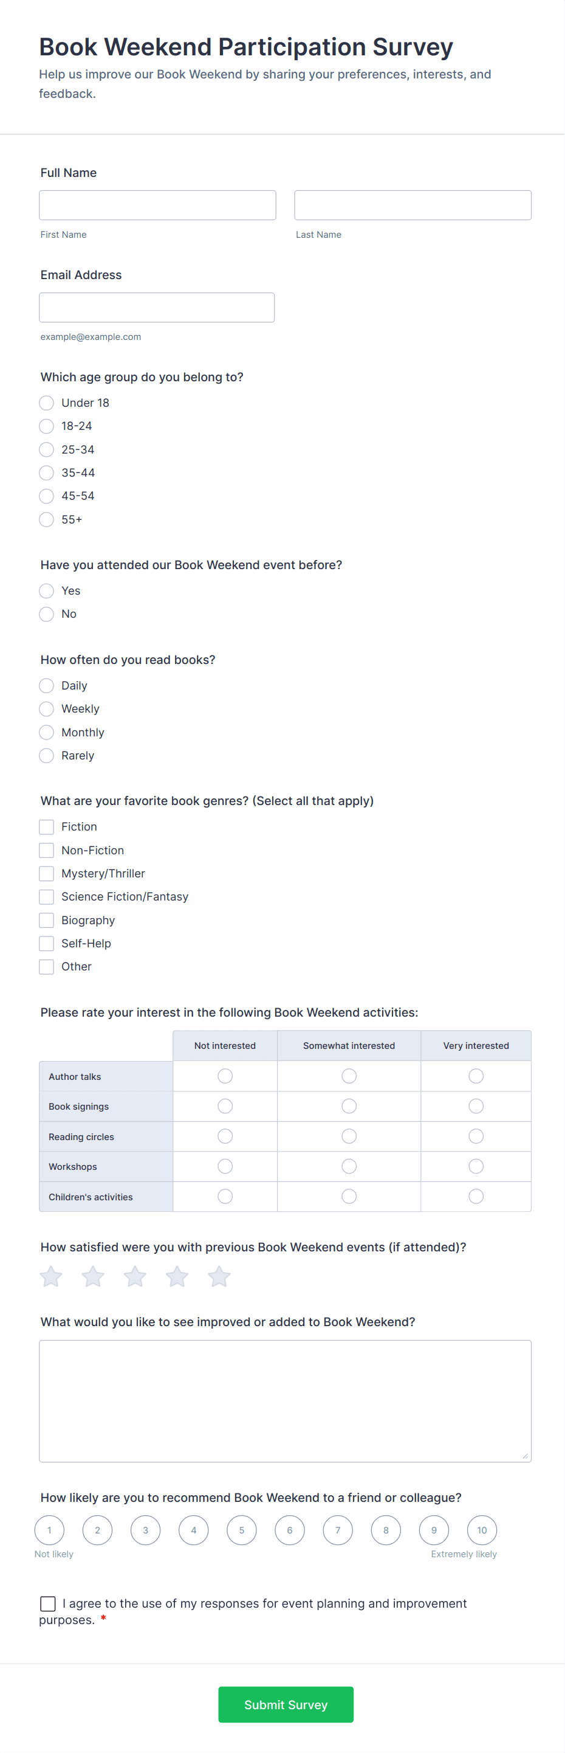Click the first satisfaction rating star
The height and width of the screenshot is (1753, 565).
coord(50,1277)
